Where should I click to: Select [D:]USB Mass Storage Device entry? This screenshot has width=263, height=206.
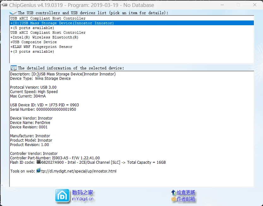(132, 23)
